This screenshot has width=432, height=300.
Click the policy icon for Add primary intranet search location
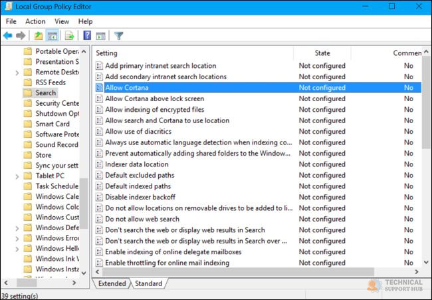pos(99,66)
